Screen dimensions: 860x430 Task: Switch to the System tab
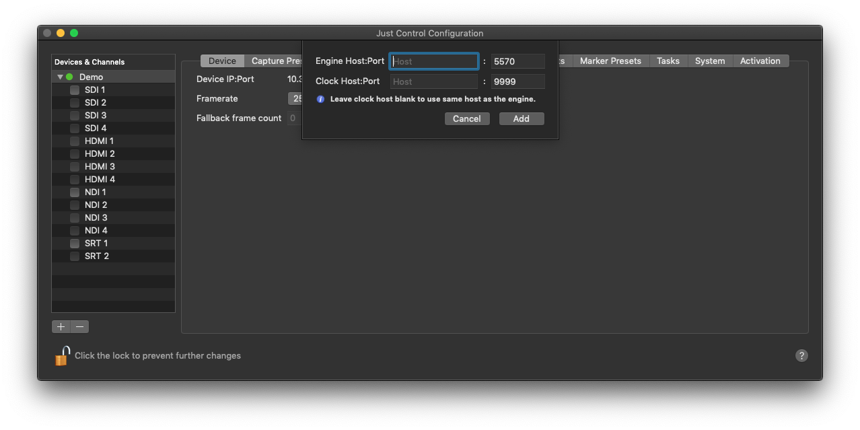(710, 61)
